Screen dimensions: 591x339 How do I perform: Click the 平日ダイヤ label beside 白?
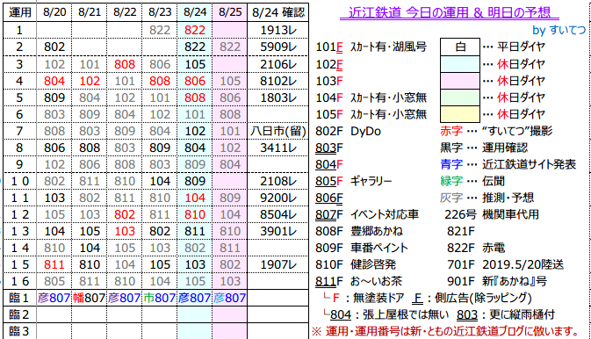[521, 47]
